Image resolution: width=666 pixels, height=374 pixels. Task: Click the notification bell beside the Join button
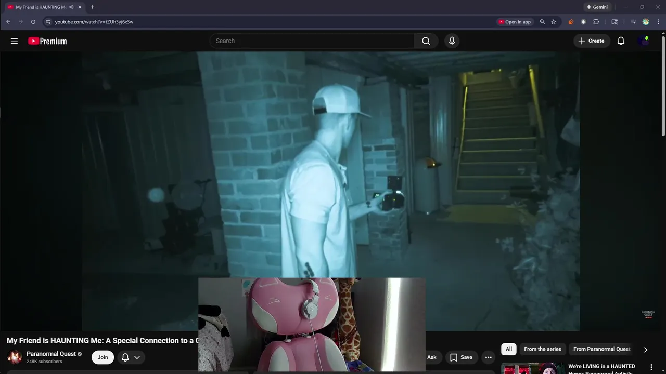pyautogui.click(x=125, y=357)
